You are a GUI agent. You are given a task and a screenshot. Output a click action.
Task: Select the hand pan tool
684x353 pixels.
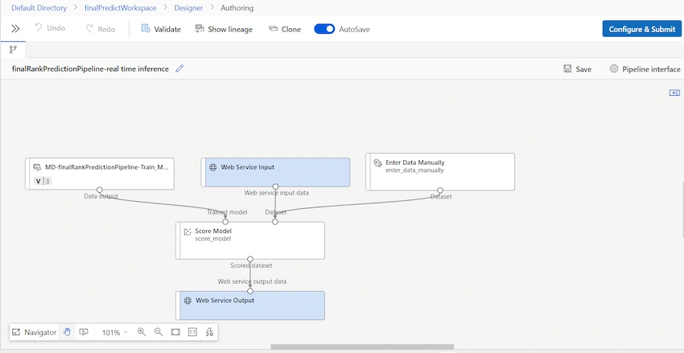[x=67, y=332]
